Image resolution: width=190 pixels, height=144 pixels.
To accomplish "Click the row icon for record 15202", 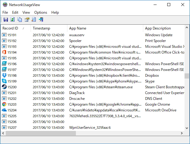I will coord(4,99).
